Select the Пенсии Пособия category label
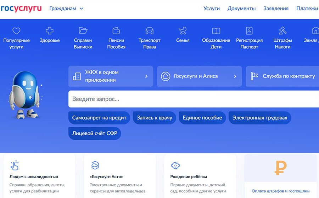Viewport: 319px width, 198px height. tap(116, 43)
